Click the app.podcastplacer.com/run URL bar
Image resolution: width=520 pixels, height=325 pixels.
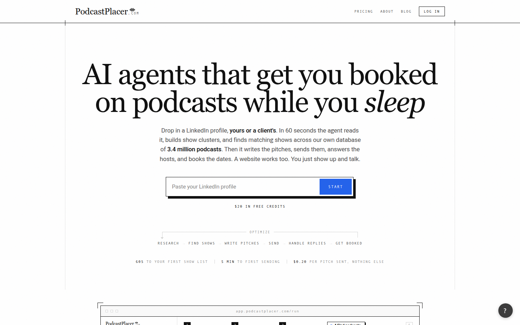(267, 311)
